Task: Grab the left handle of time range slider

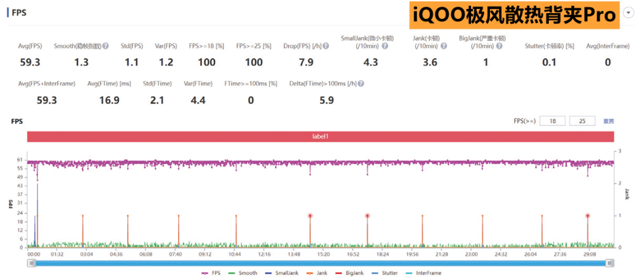Action: (31, 263)
